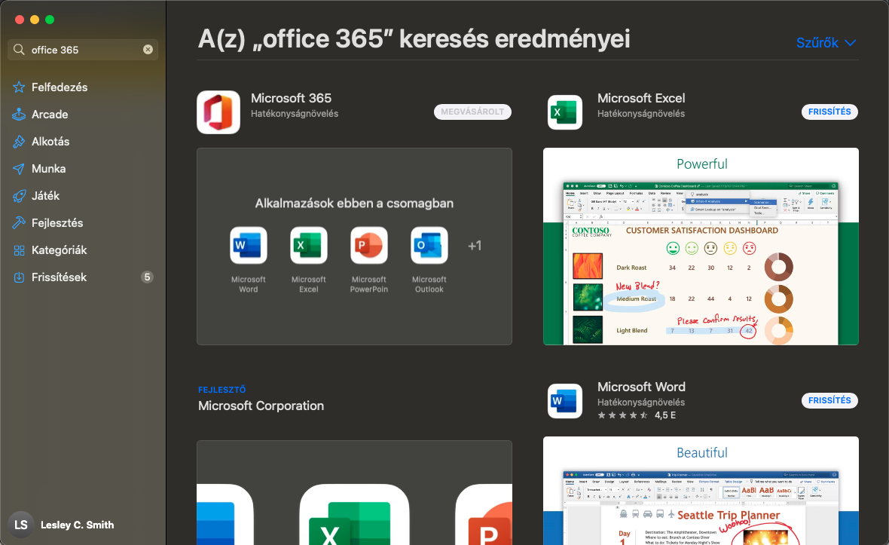
Task: Click the Microsoft Excel result icon
Action: click(x=565, y=112)
